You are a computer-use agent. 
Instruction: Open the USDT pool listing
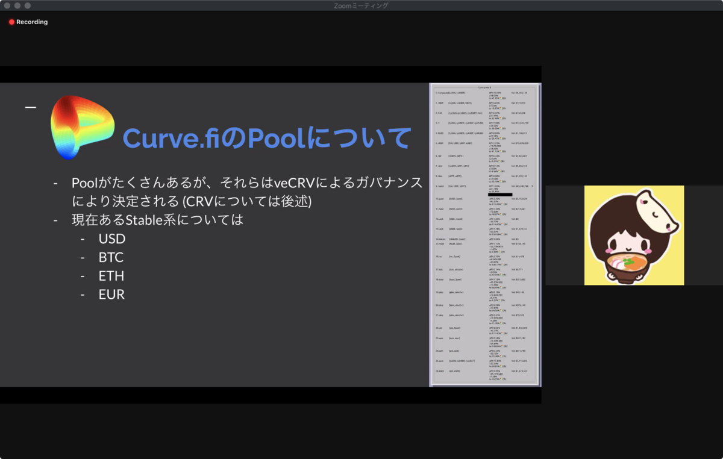(438, 103)
